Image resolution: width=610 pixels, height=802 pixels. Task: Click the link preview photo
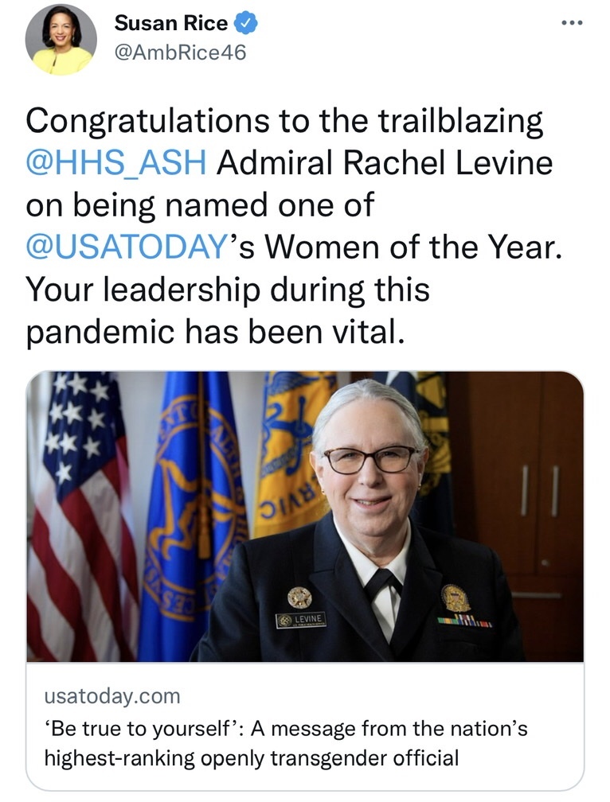pyautogui.click(x=305, y=516)
